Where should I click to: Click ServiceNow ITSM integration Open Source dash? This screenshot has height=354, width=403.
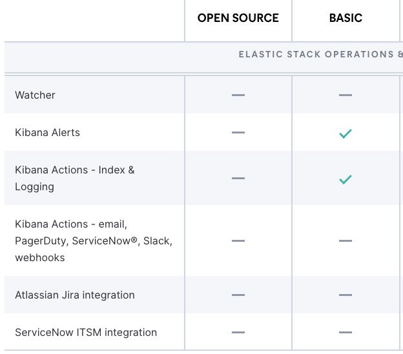[x=238, y=333]
